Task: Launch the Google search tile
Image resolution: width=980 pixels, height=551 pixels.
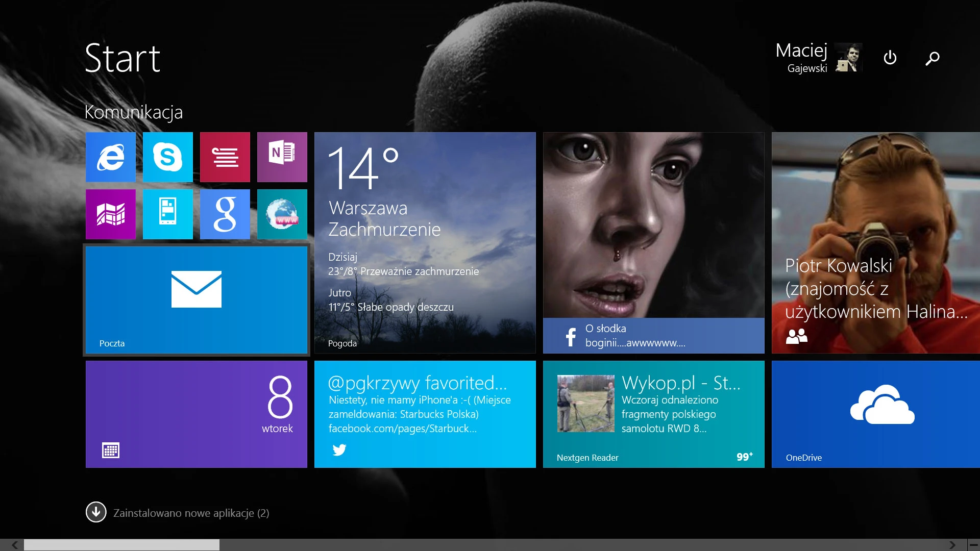Action: click(x=225, y=214)
